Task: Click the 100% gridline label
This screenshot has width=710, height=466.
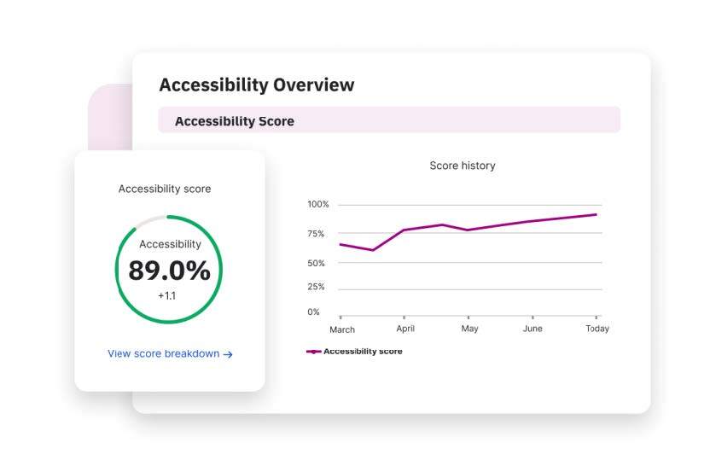Action: click(x=317, y=205)
